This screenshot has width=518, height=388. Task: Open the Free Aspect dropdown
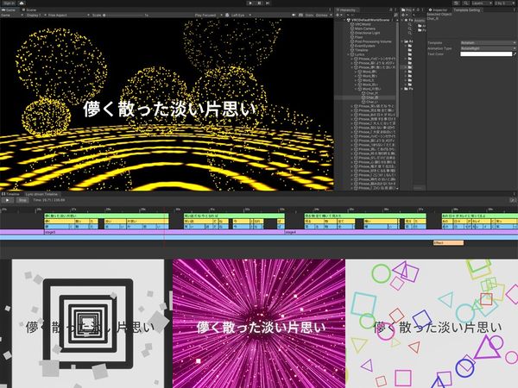tap(68, 16)
